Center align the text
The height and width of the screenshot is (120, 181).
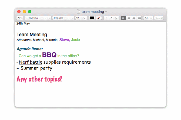pos(129,18)
